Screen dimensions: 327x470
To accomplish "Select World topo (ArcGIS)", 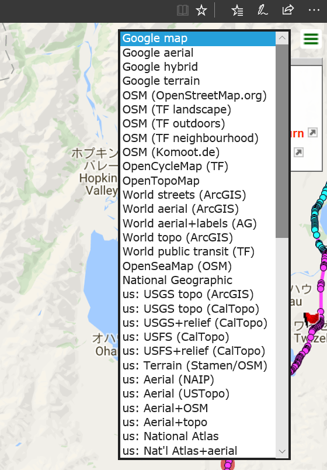I will (197, 237).
